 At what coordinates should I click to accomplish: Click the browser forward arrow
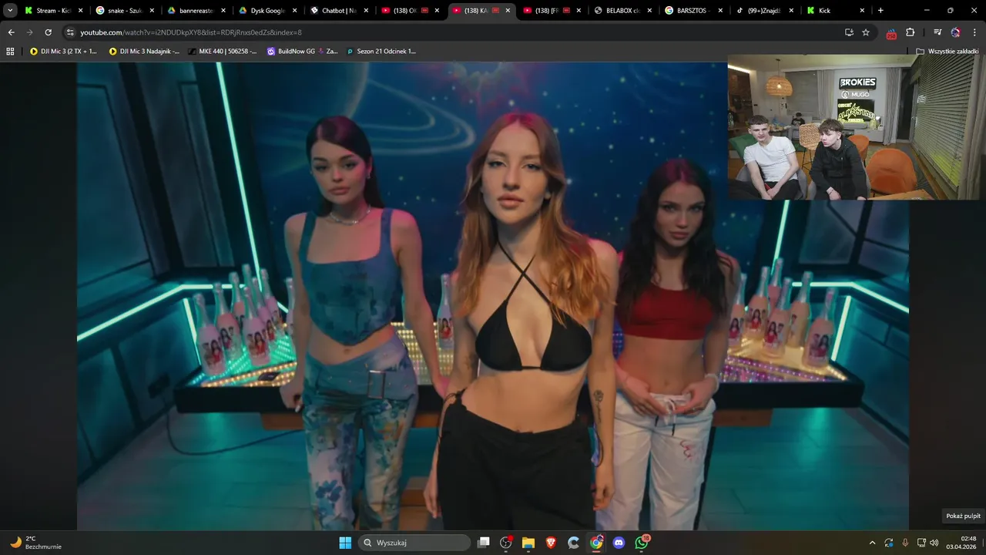[x=29, y=32]
